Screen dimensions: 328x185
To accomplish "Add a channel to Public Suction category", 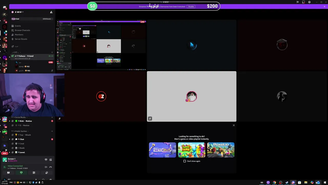I will 52,131.
